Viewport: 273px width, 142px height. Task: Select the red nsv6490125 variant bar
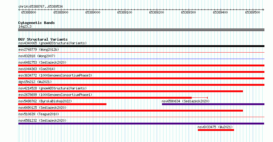click(x=130, y=111)
